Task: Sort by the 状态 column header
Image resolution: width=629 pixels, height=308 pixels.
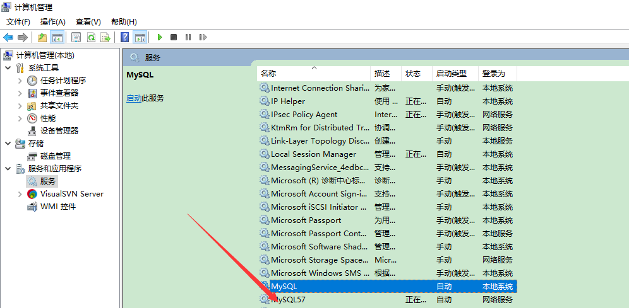Action: (417, 74)
